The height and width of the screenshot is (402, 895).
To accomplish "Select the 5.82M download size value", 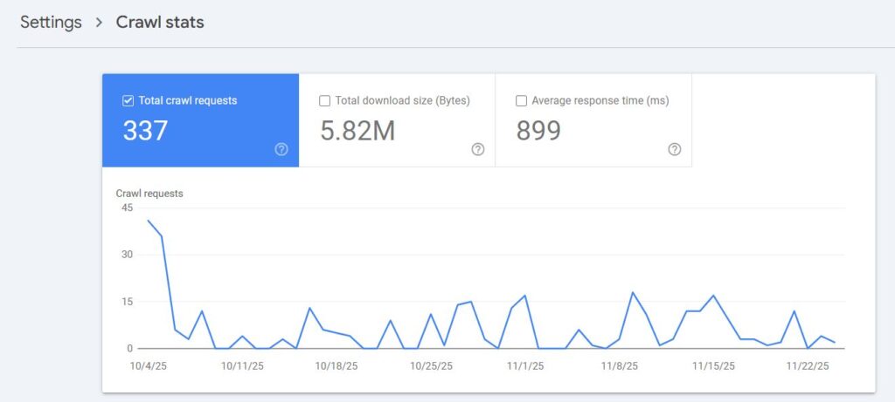I will click(357, 131).
